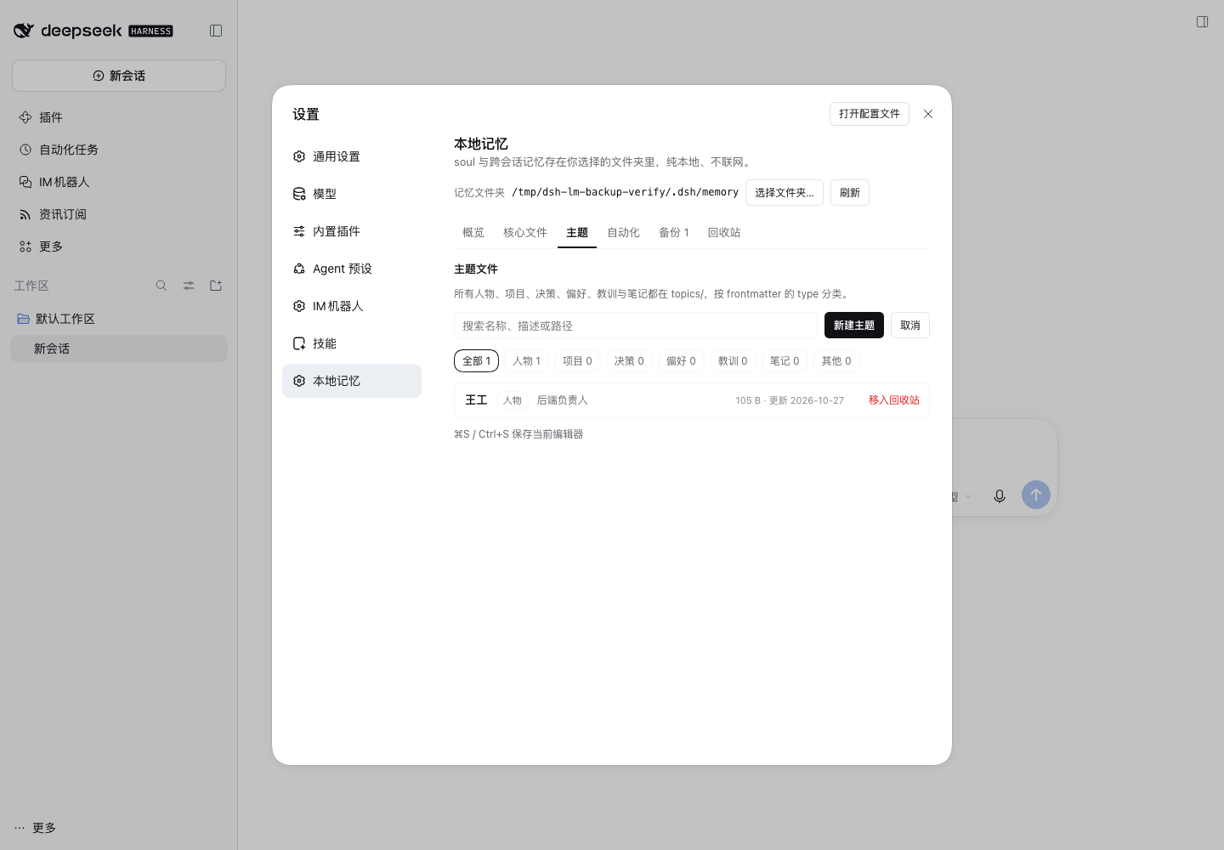Viewport: 1224px width, 850px height.
Task: Click 刷新 button
Action: (x=850, y=193)
